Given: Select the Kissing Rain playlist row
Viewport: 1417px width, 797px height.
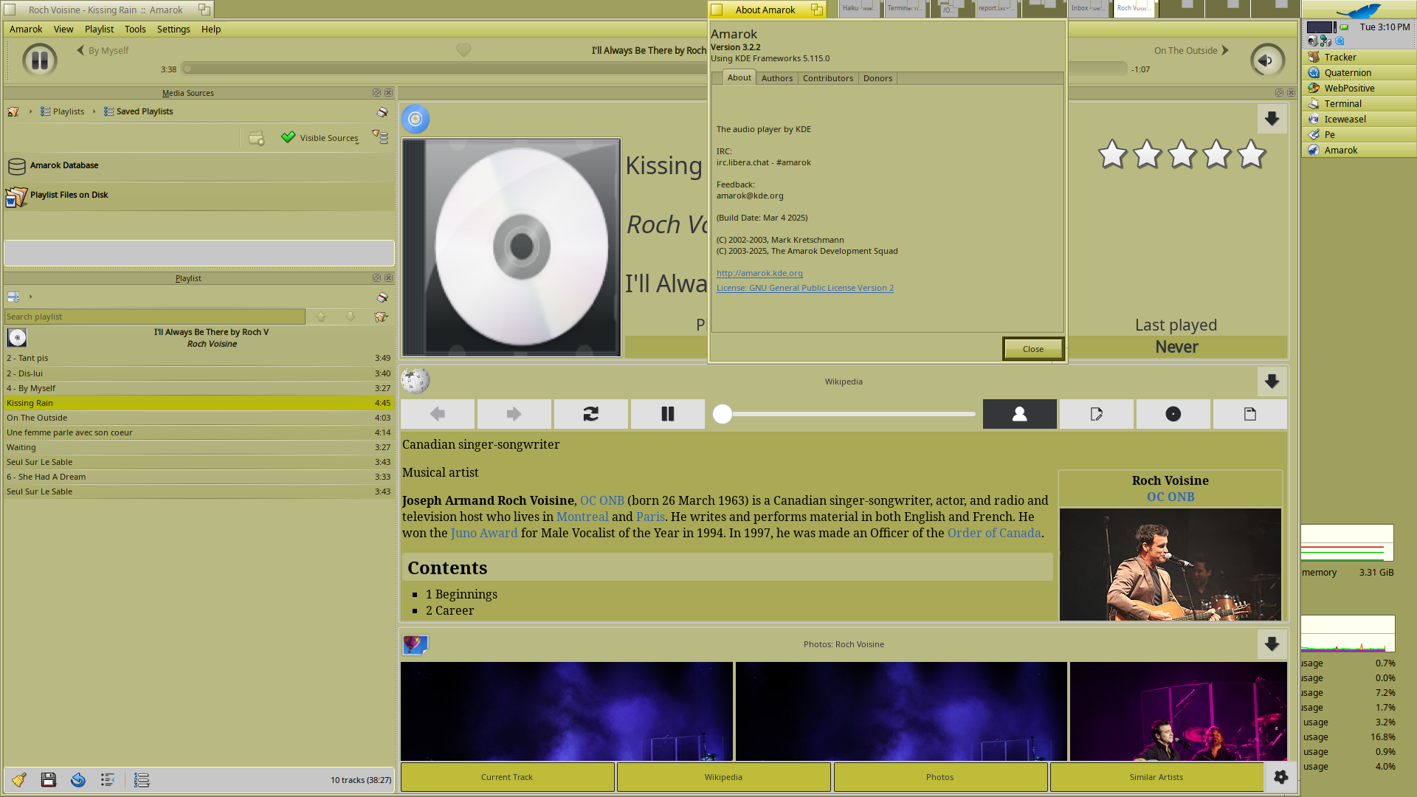Looking at the screenshot, I should coord(199,403).
